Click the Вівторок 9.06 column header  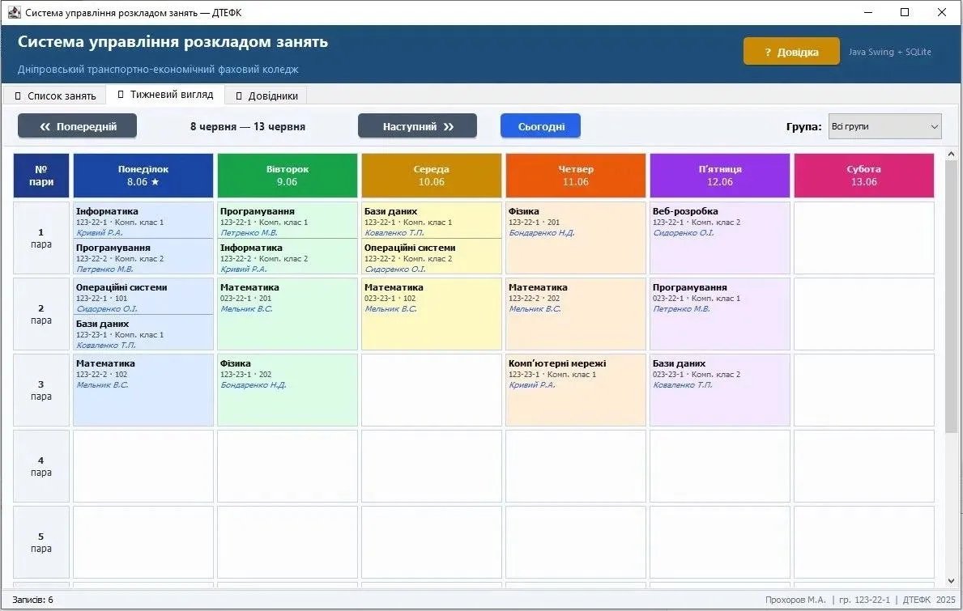click(288, 176)
